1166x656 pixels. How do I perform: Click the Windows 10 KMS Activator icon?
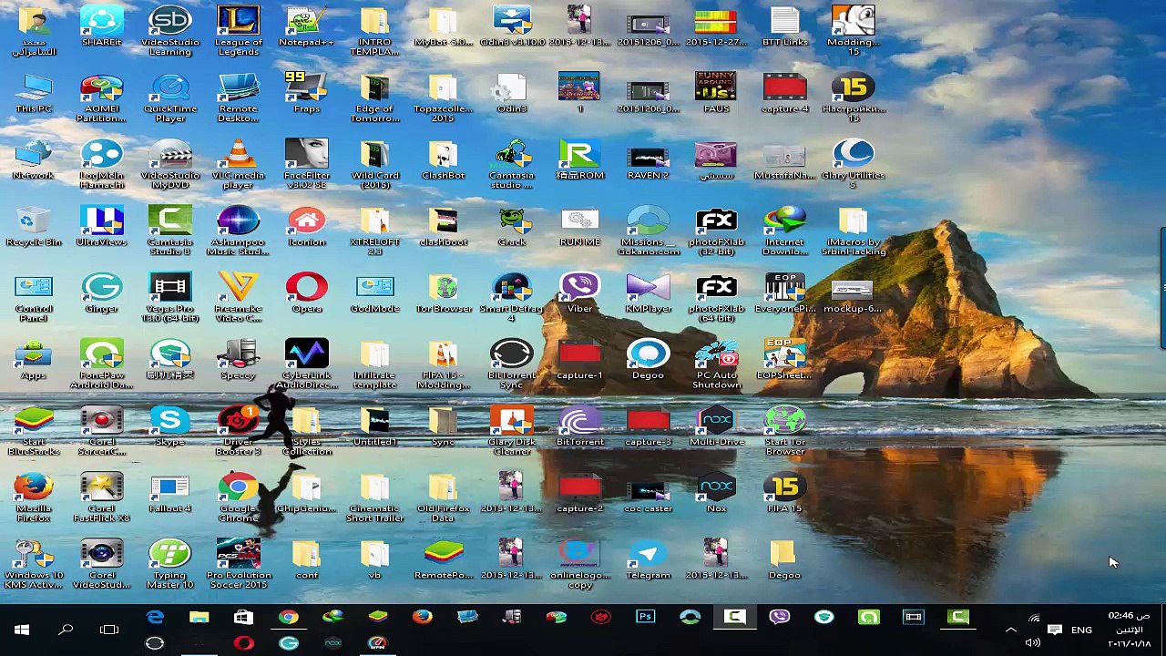coord(34,564)
